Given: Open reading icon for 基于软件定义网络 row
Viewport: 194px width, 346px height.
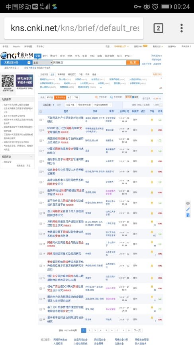Looking at the screenshot, I should pyautogui.click(x=160, y=203).
